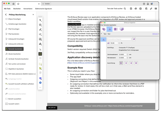Select the add comment tool in quick toolbar
Screen dimensions: 161x113
(x=40, y=25)
